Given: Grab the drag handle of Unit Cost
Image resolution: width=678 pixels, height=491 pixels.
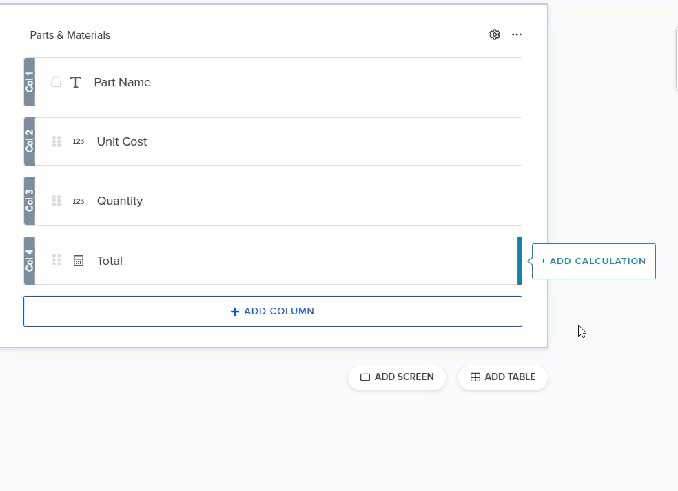Looking at the screenshot, I should click(x=56, y=141).
